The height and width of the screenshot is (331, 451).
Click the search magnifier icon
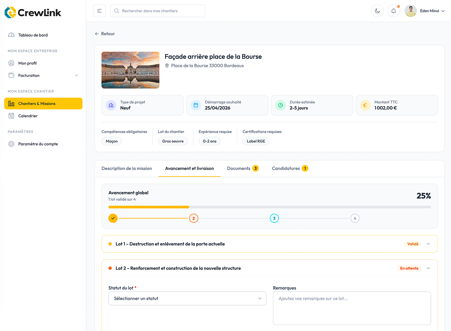coord(117,11)
